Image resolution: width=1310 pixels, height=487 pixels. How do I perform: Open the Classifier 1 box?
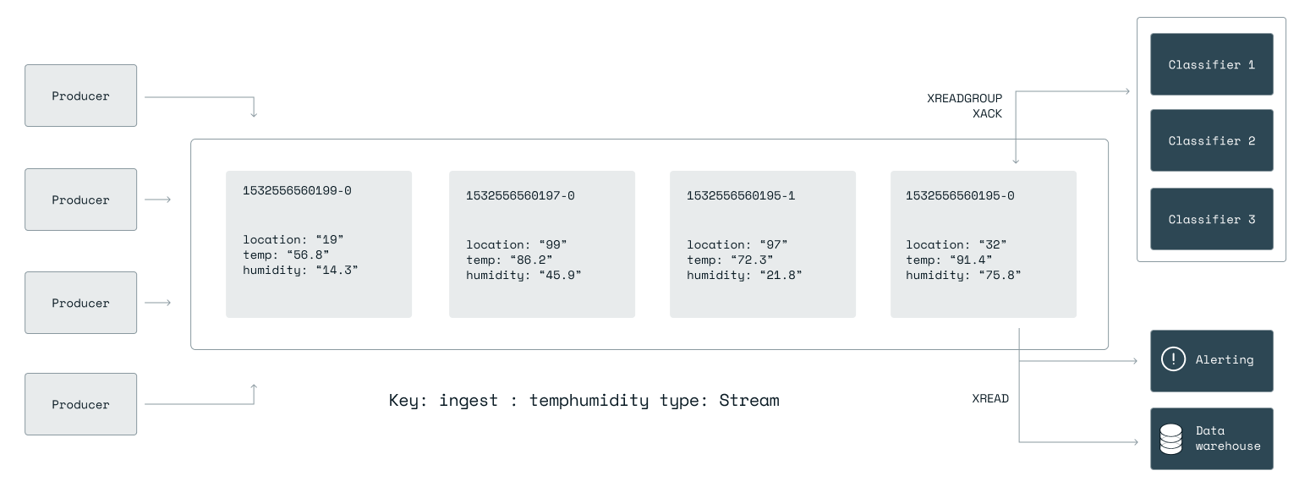[x=1211, y=64]
